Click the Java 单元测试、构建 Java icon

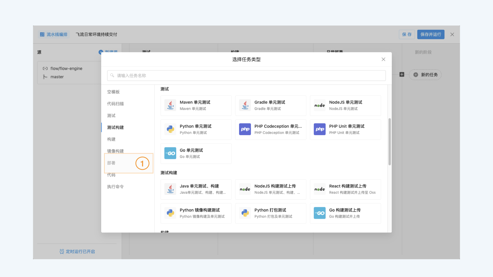click(170, 189)
